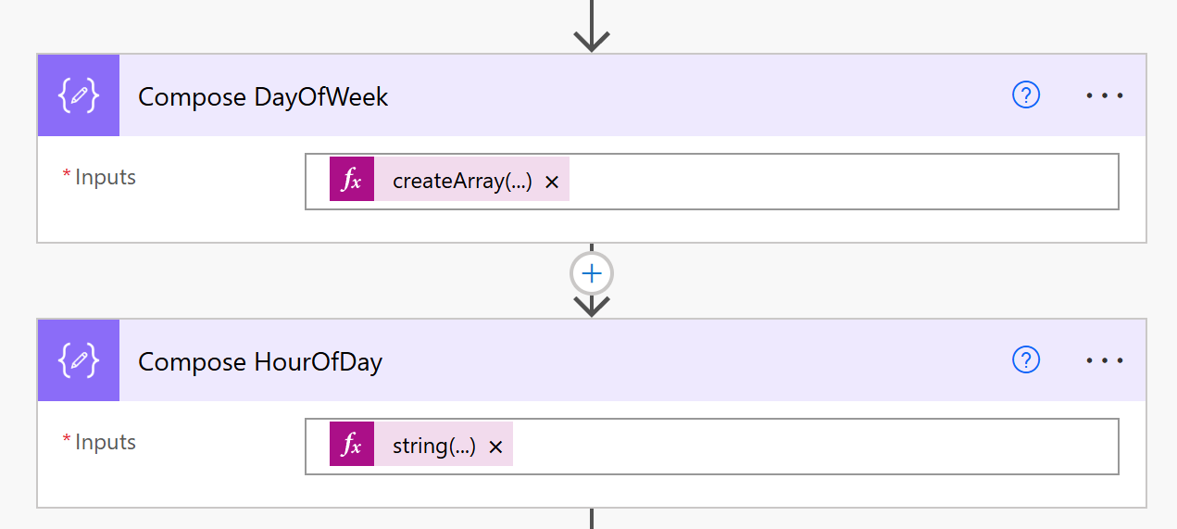This screenshot has height=529, width=1177.
Task: Click the Inputs label under Compose HourOfDay
Action: tap(105, 442)
